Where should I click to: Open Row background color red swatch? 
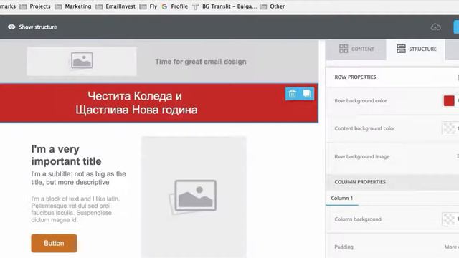coord(449,100)
